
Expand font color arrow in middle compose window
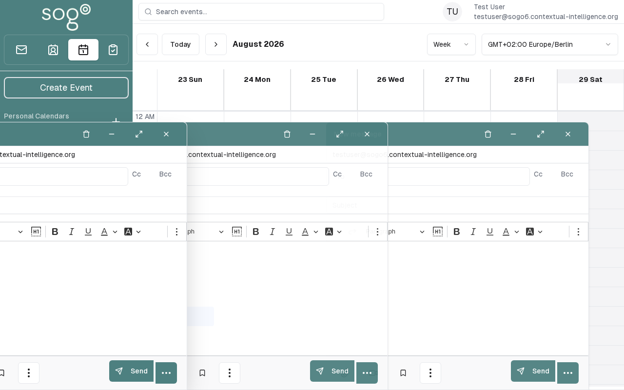(x=316, y=232)
